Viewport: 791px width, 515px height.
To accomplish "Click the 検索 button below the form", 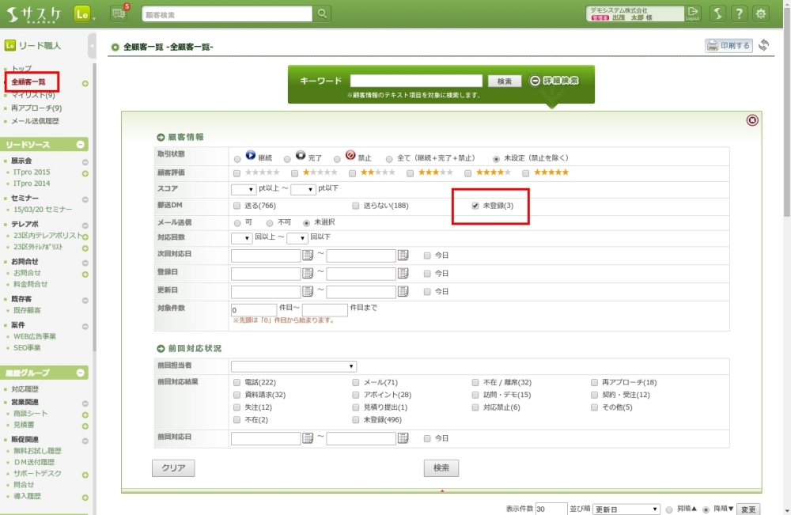I will click(x=441, y=468).
